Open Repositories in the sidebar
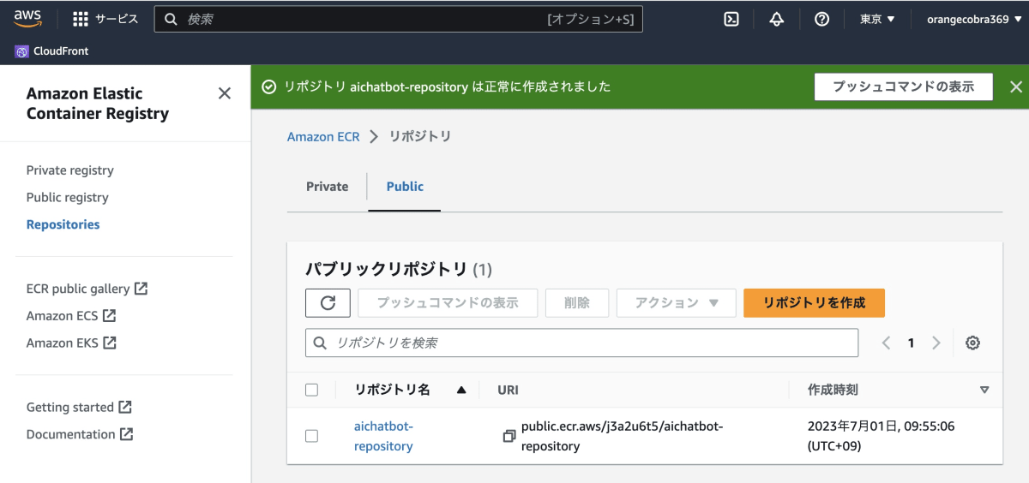This screenshot has width=1029, height=483. click(x=63, y=224)
